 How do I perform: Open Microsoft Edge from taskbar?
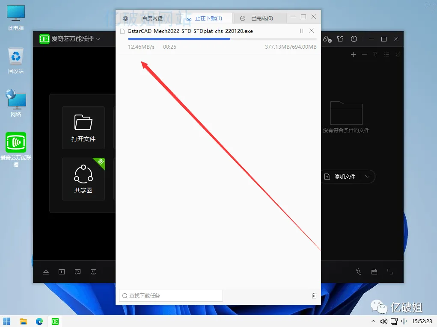(x=39, y=321)
